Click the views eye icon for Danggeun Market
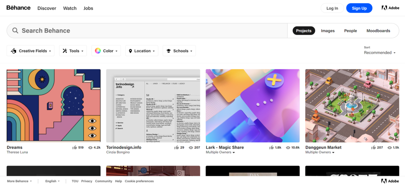 (x=390, y=147)
